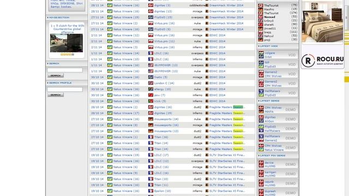
Task: Click the event icon in the cobblestone row
Action: pos(207,5)
